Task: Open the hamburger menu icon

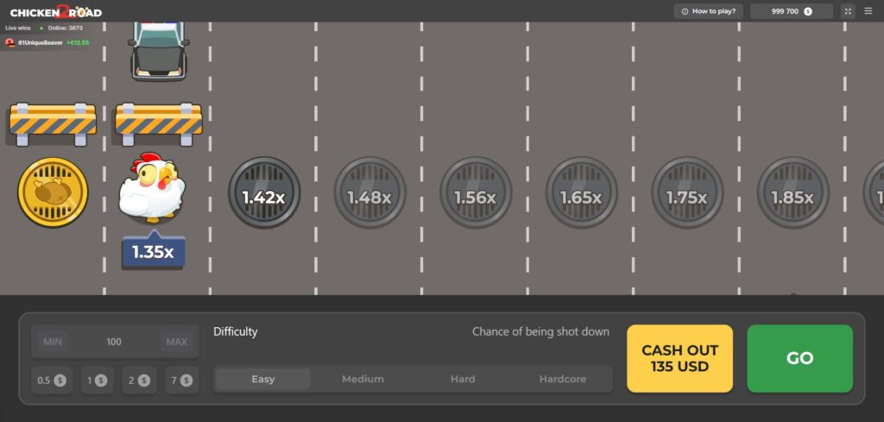Action: (868, 11)
